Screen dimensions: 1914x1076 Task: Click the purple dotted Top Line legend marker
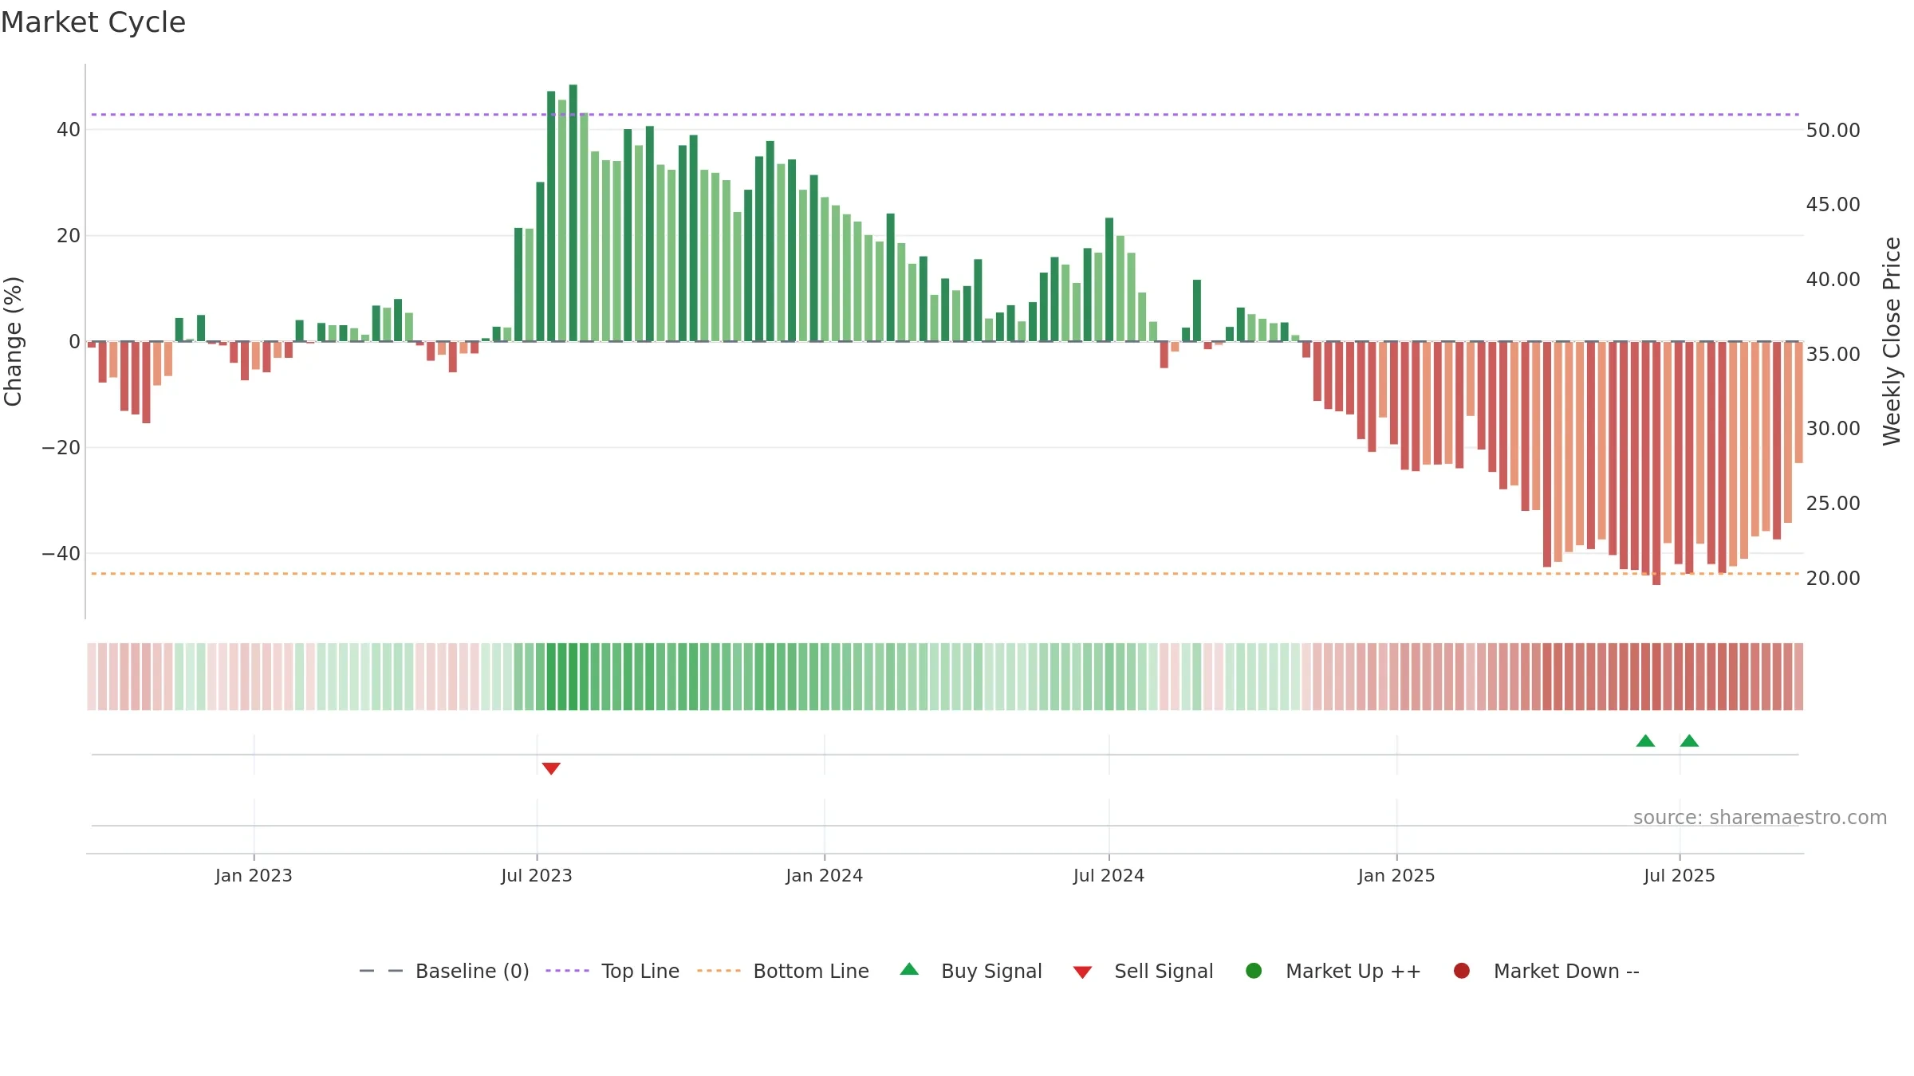point(567,971)
